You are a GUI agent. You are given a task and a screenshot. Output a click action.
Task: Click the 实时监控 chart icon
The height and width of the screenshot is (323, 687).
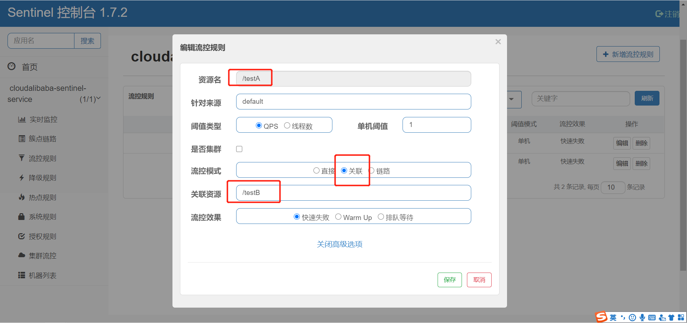coord(22,119)
